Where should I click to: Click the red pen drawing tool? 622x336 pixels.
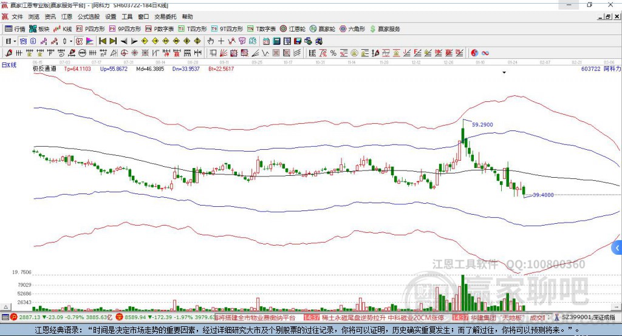[9, 53]
